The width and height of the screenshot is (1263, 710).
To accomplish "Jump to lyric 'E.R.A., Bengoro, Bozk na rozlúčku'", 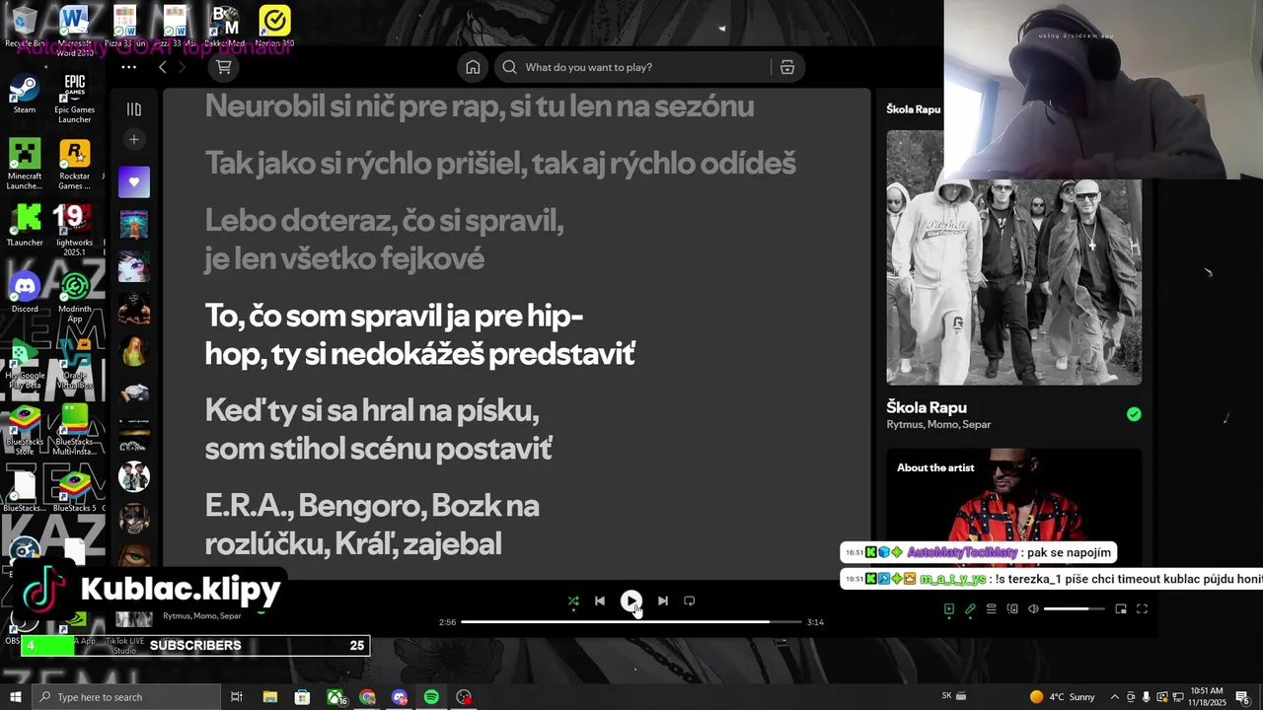I will tap(372, 525).
